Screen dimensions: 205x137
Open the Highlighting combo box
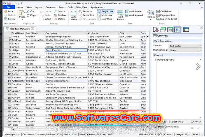pyautogui.click(x=185, y=50)
